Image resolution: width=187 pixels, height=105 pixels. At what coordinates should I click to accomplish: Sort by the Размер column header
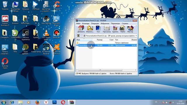pos(100,40)
